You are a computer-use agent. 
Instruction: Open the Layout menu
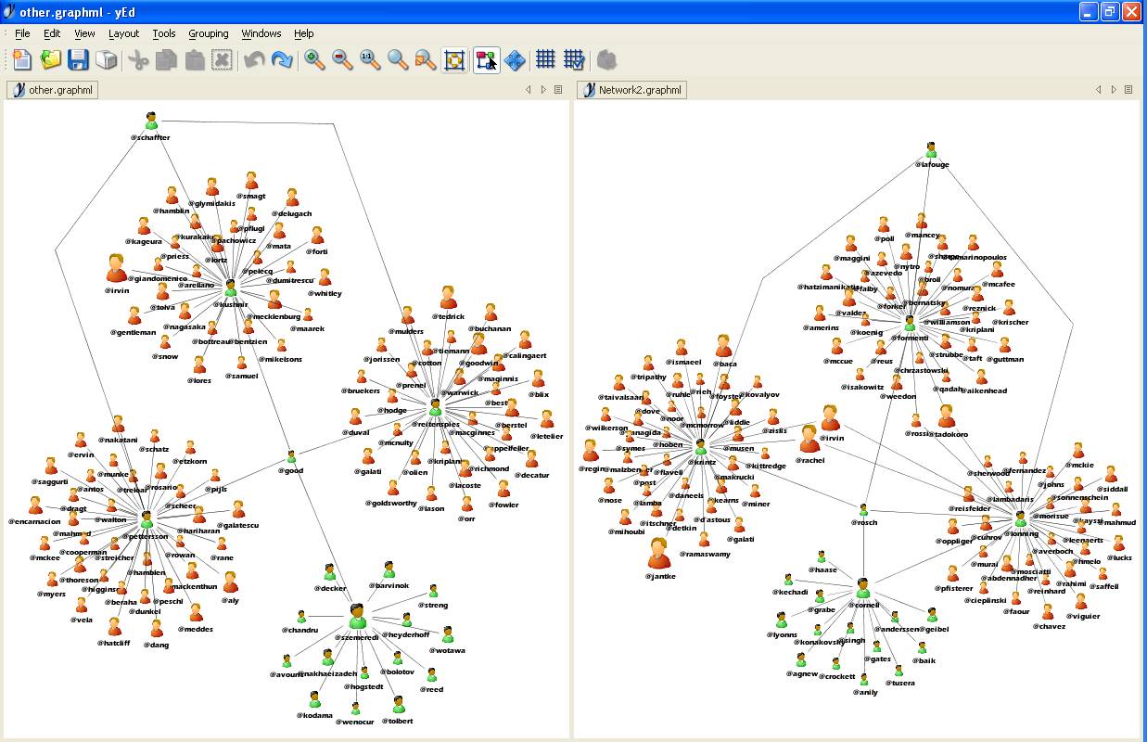(x=123, y=33)
